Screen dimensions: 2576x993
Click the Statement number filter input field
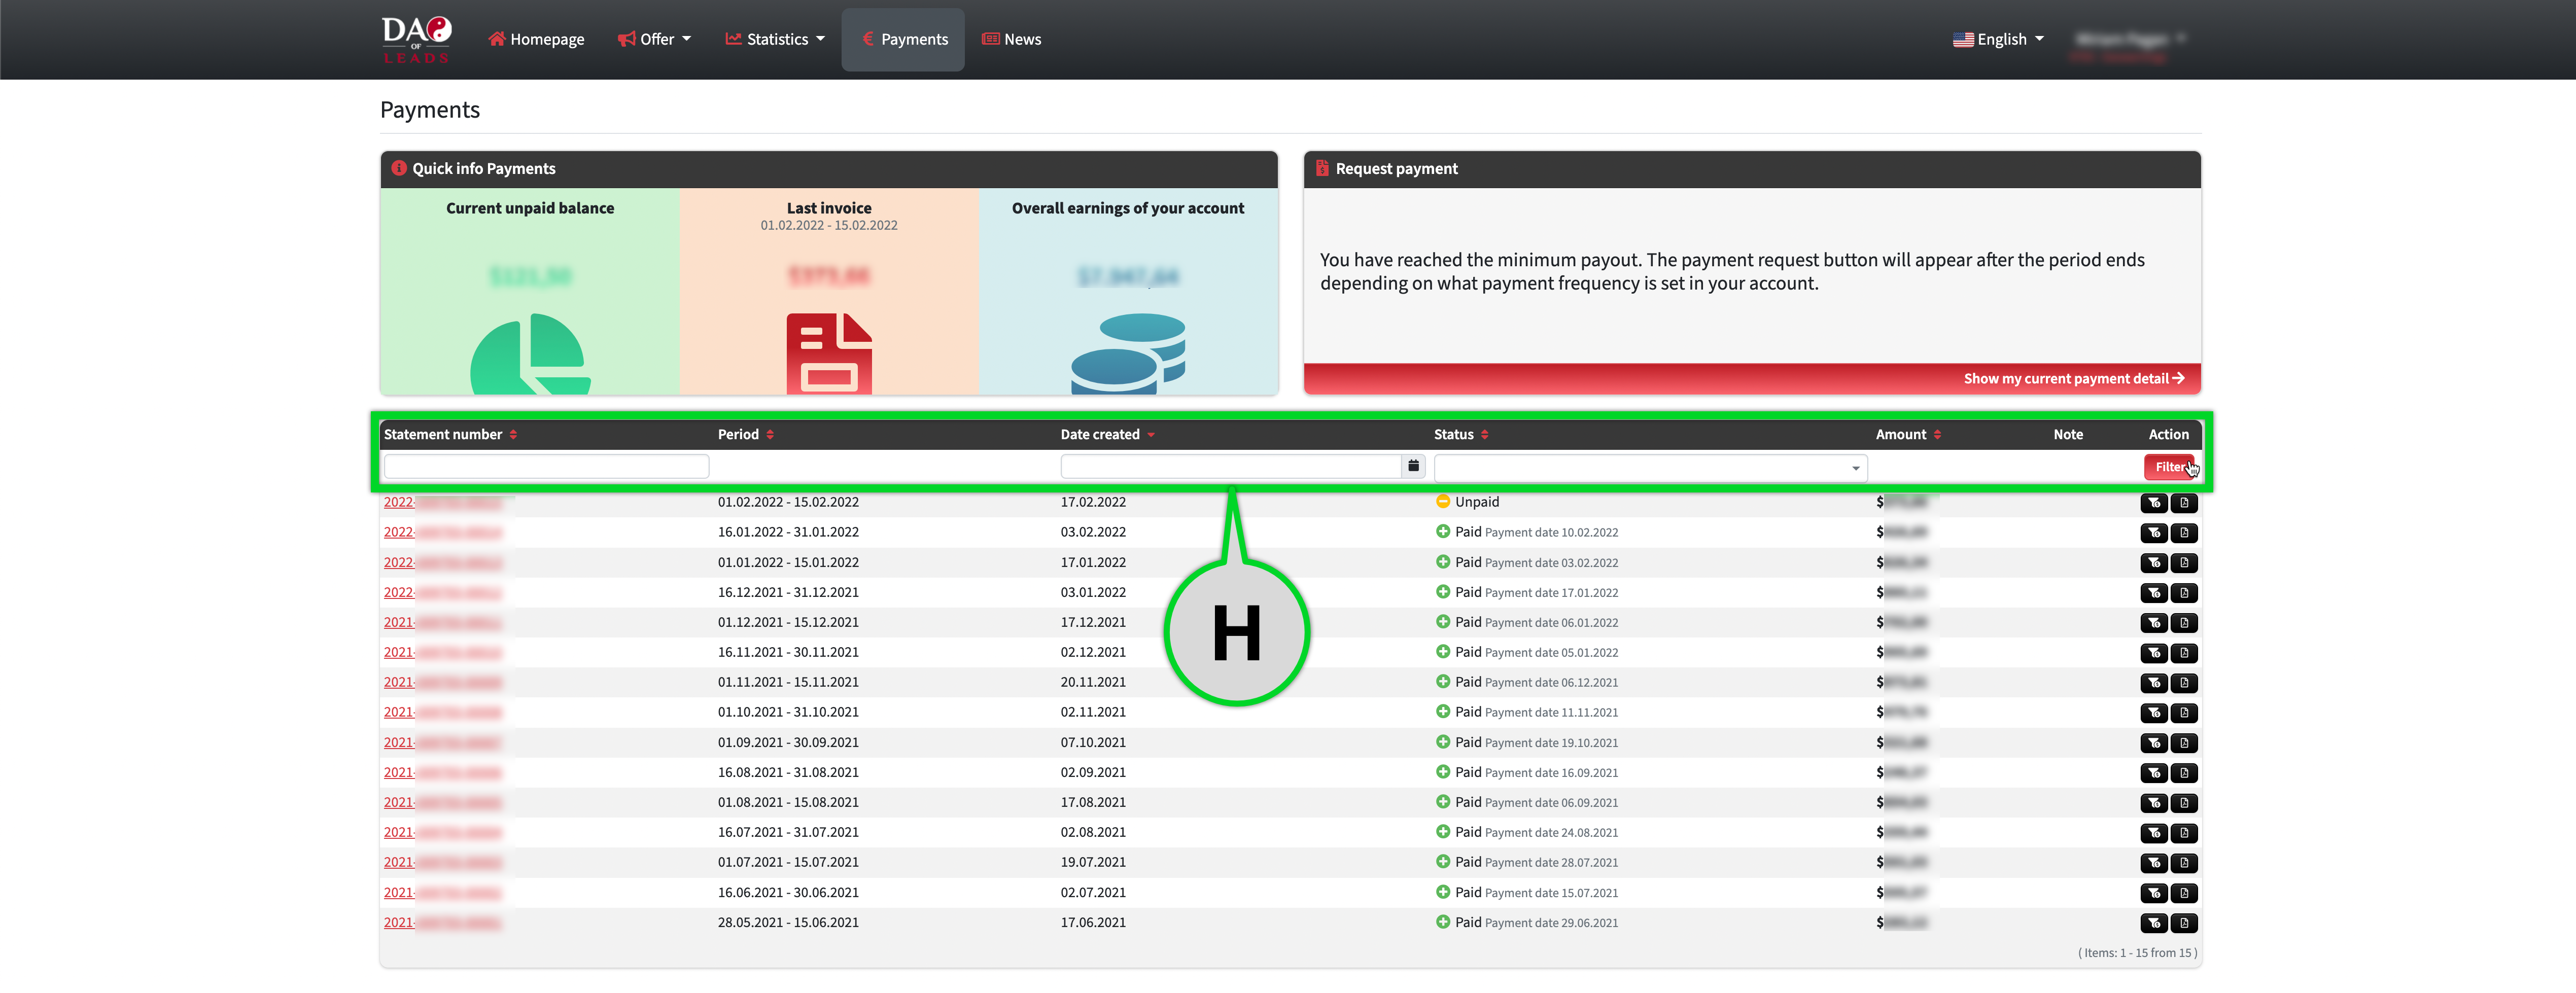coord(546,466)
